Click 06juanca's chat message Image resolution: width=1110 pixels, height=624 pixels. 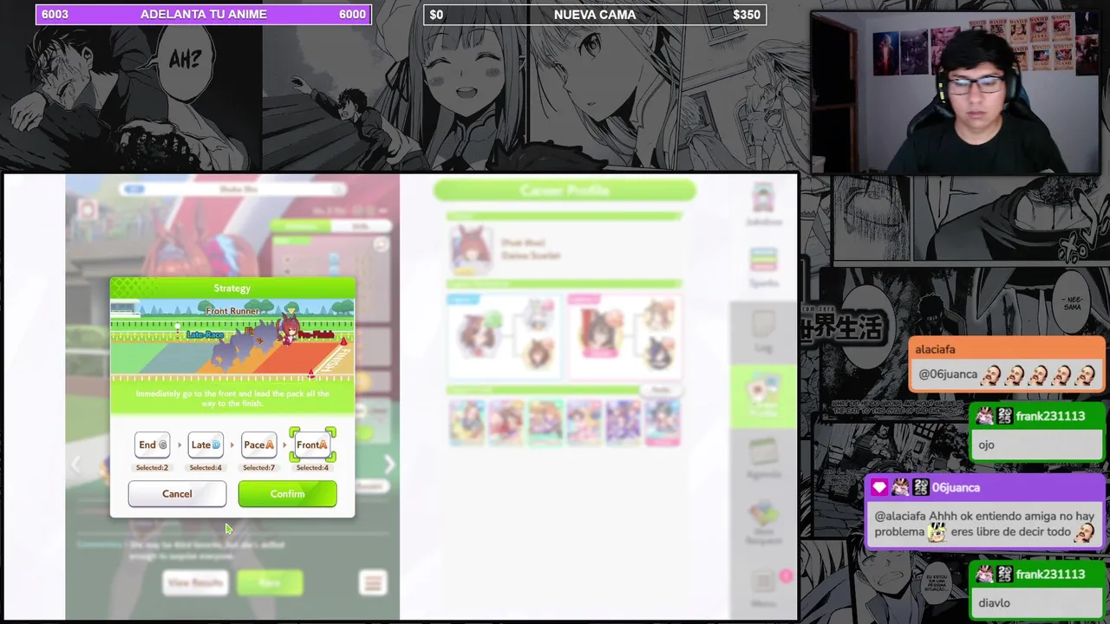tap(985, 512)
